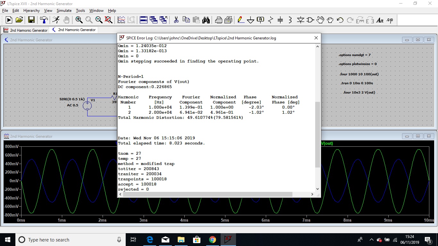Click the error log vertical scrollbar thumb
The height and width of the screenshot is (246, 438).
coord(317,135)
